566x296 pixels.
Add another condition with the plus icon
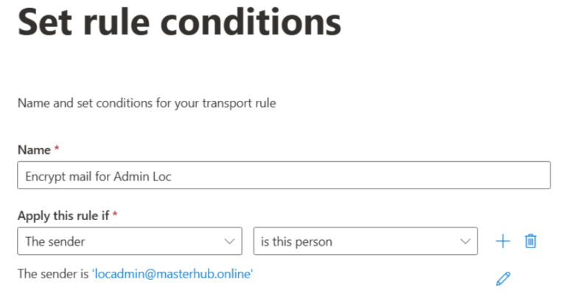(503, 241)
